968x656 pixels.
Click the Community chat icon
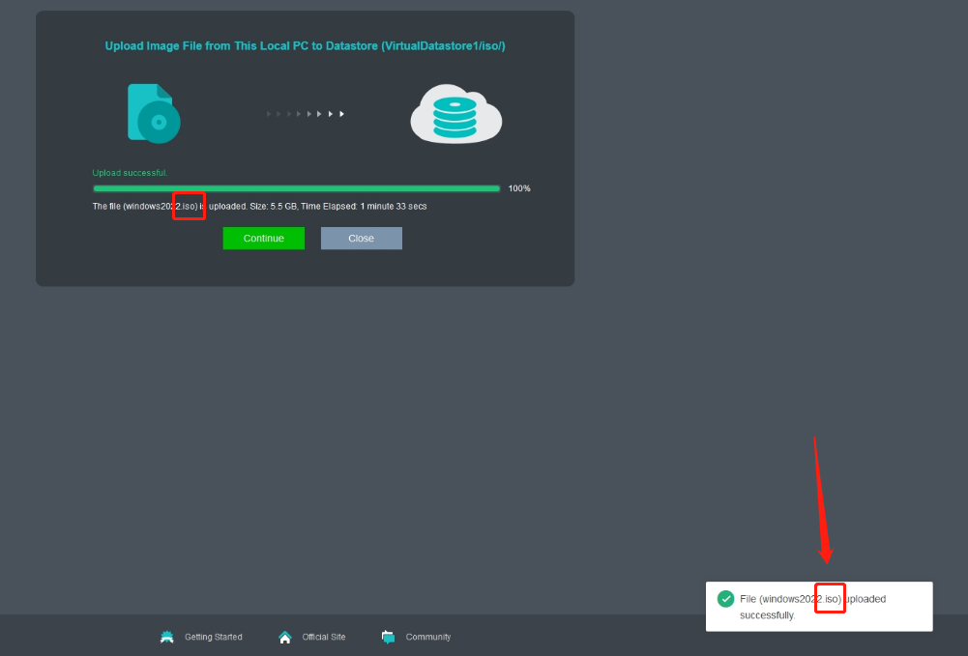387,637
